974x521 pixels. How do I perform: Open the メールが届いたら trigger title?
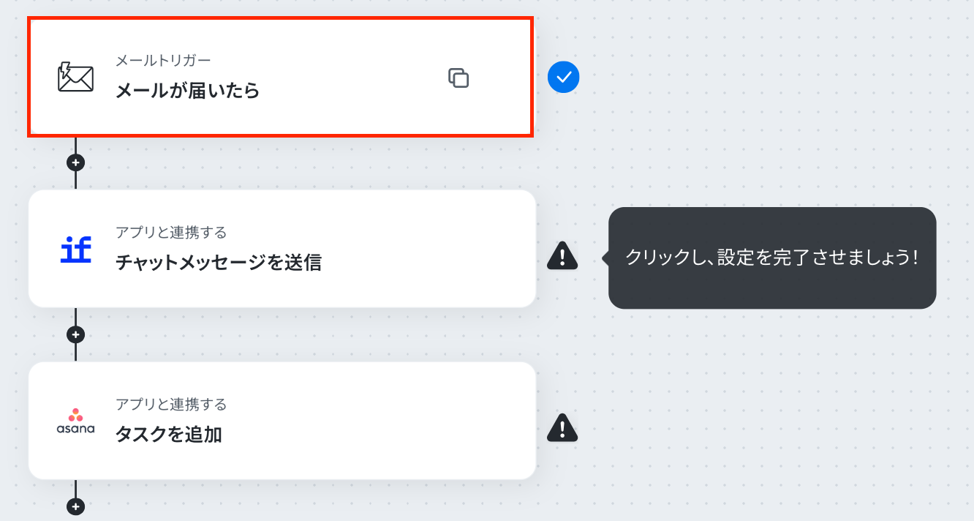[x=187, y=91]
